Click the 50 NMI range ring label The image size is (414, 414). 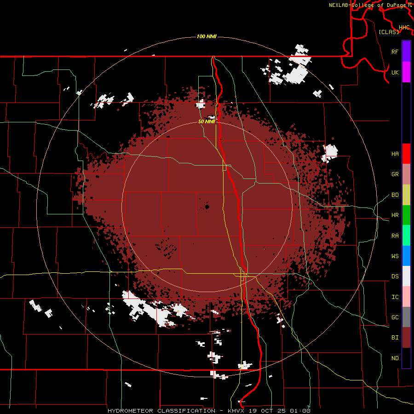tap(207, 122)
